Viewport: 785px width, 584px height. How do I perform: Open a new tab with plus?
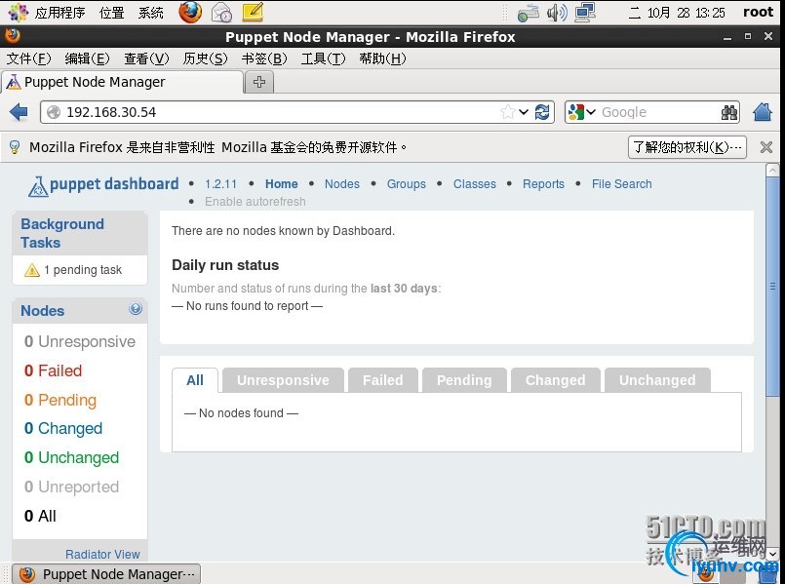pos(258,82)
